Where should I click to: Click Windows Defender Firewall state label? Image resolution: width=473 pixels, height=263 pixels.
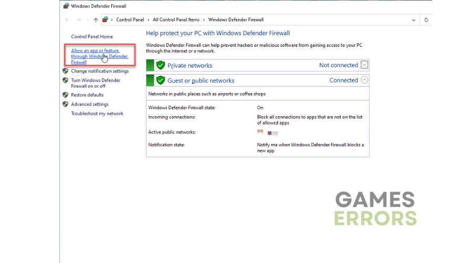tap(182, 107)
